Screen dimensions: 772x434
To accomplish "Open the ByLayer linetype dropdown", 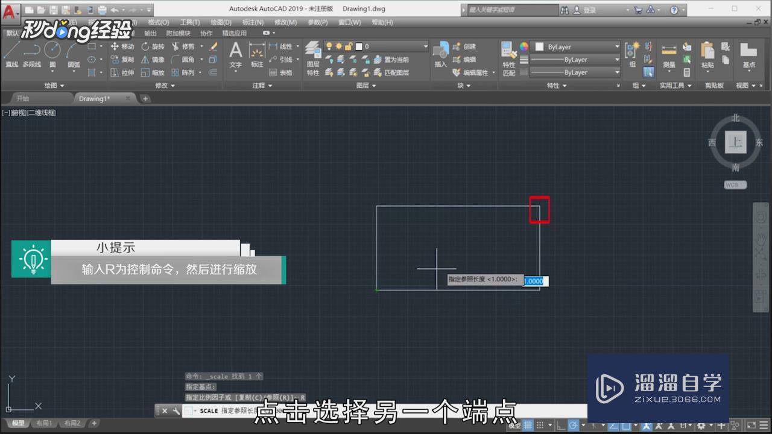I will coord(575,72).
